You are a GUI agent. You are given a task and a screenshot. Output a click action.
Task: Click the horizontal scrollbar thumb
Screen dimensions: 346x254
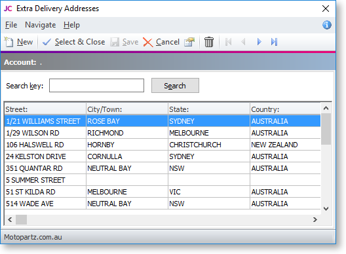pos(21,219)
